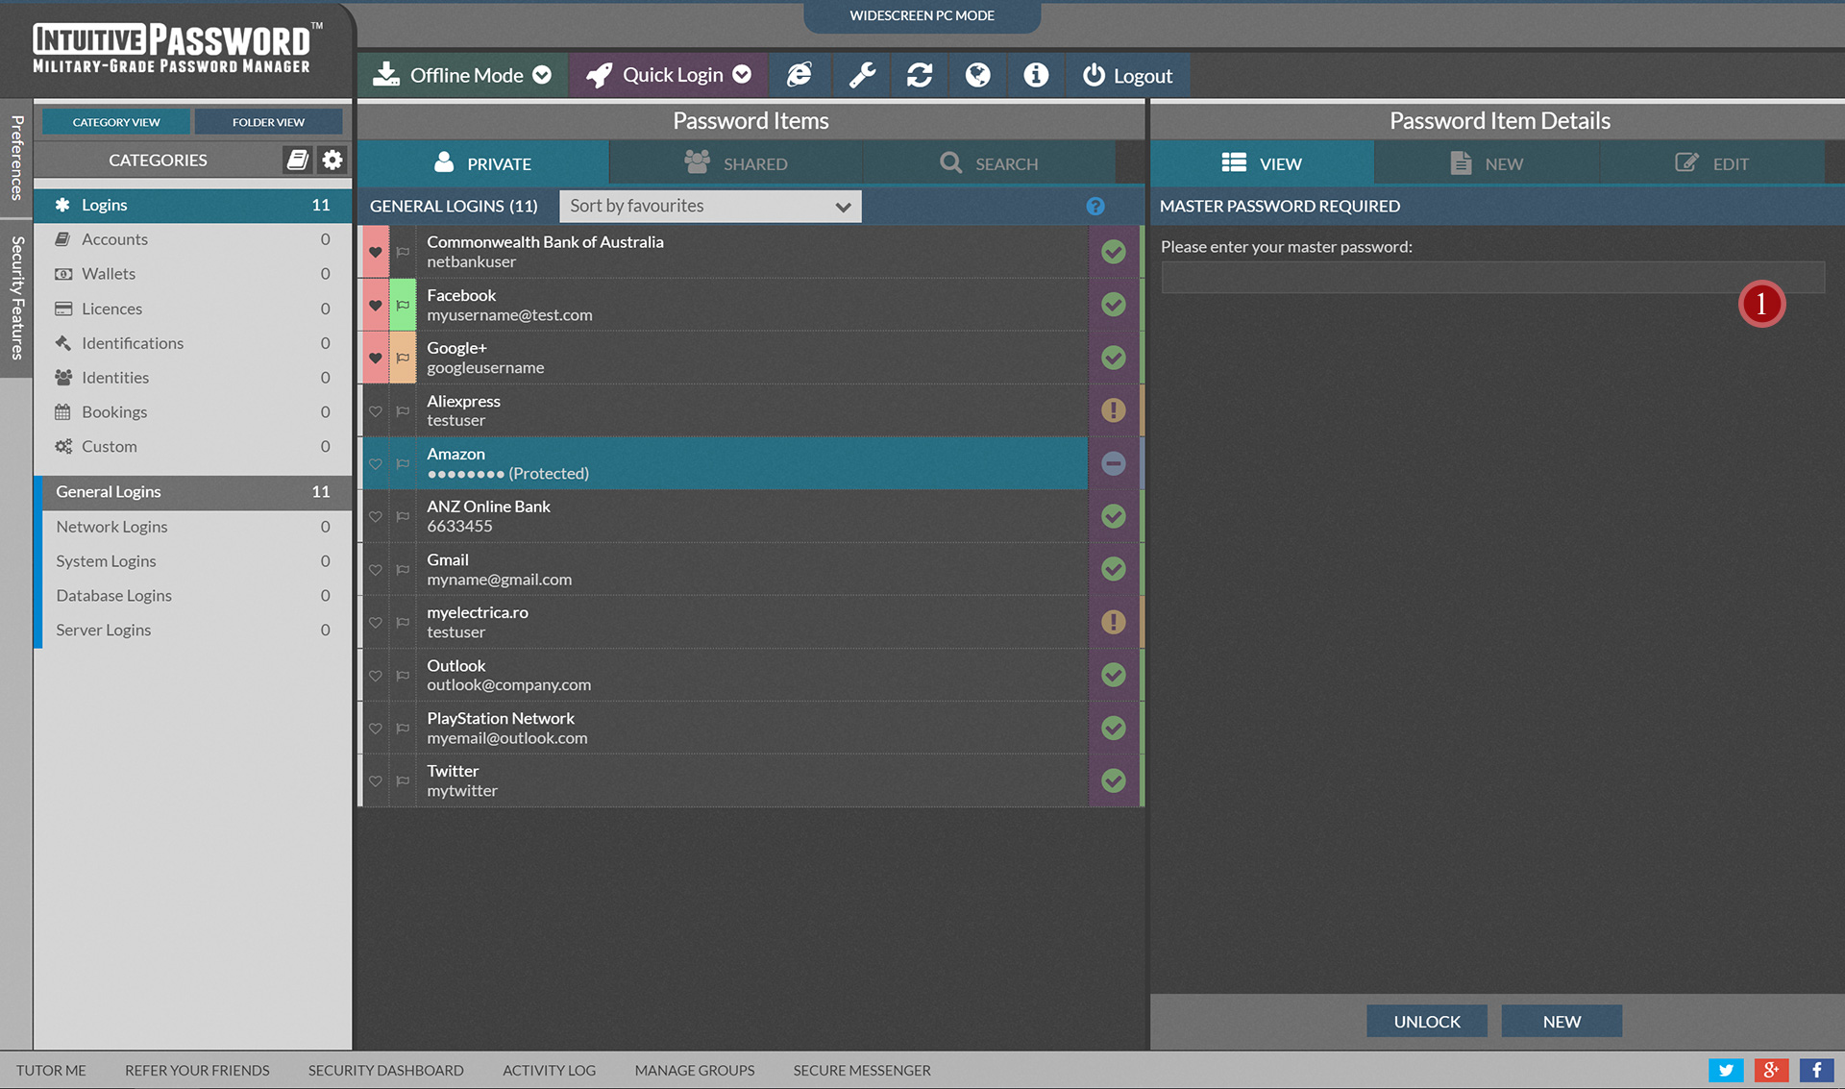Open SECURITY DASHBOARD link in footer

385,1070
